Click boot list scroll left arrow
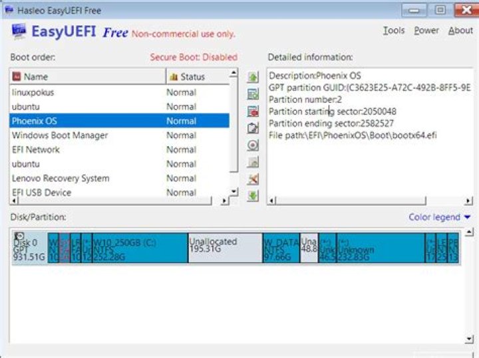This screenshot has width=479, height=358. click(14, 201)
